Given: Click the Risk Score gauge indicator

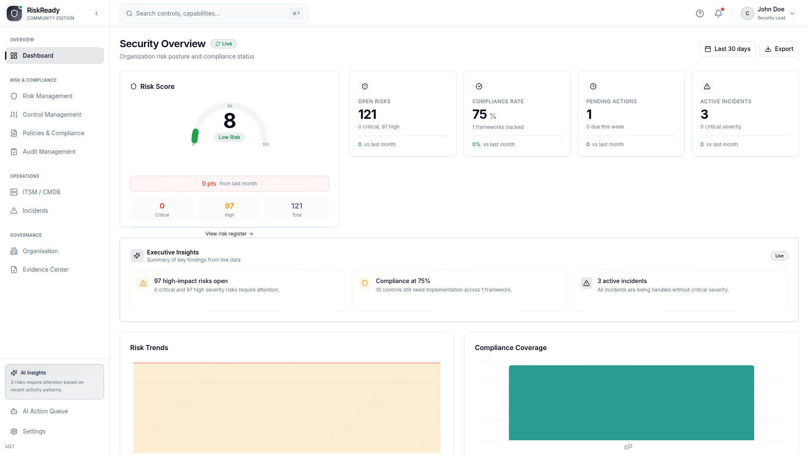Looking at the screenshot, I should pos(195,136).
